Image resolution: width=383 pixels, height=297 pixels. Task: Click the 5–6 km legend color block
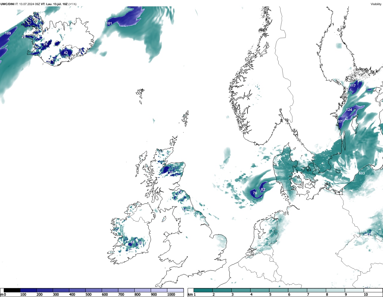pos(279,290)
